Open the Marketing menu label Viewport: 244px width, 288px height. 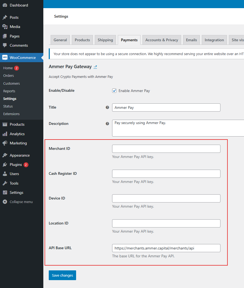click(x=18, y=143)
